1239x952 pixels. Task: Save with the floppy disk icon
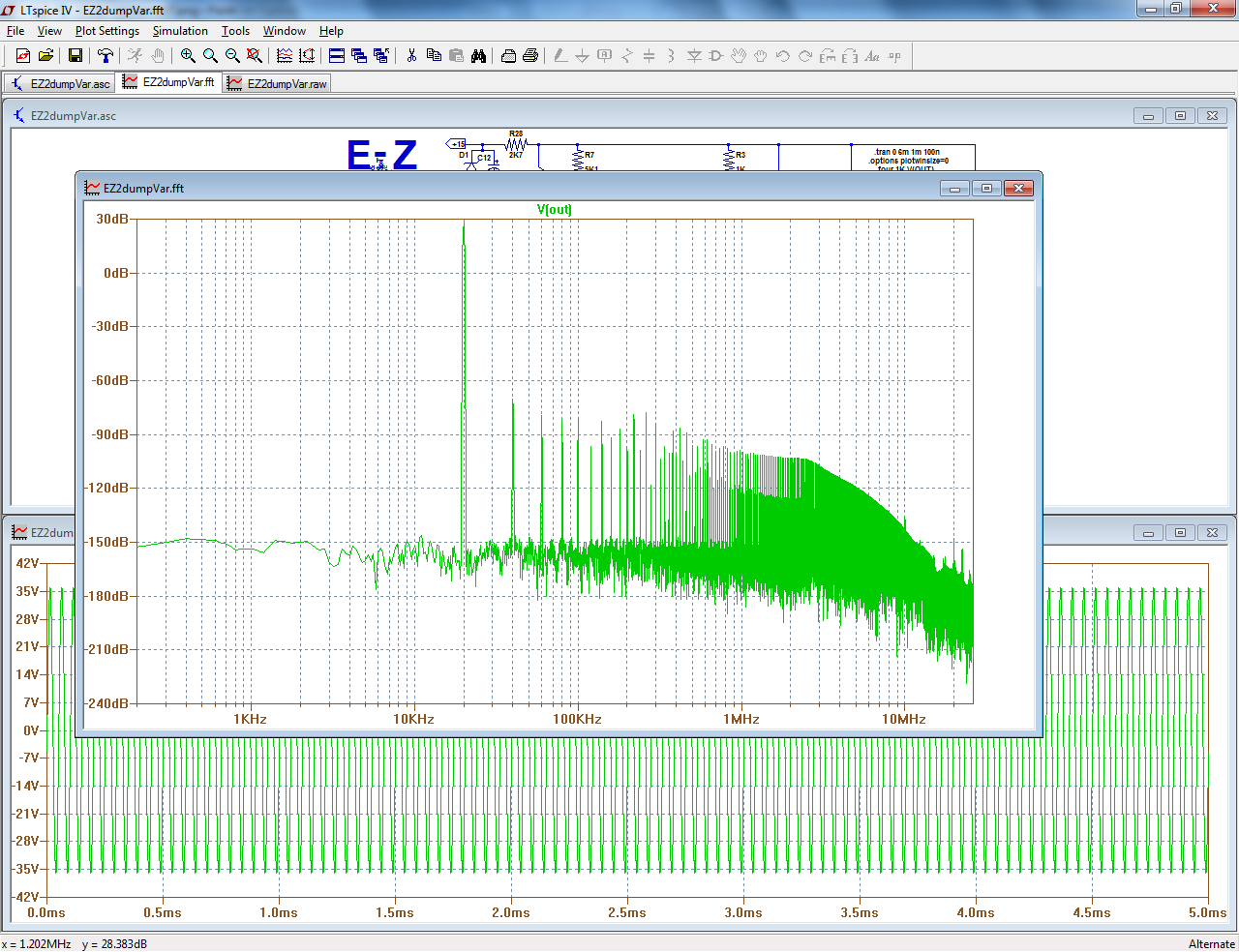coord(75,56)
